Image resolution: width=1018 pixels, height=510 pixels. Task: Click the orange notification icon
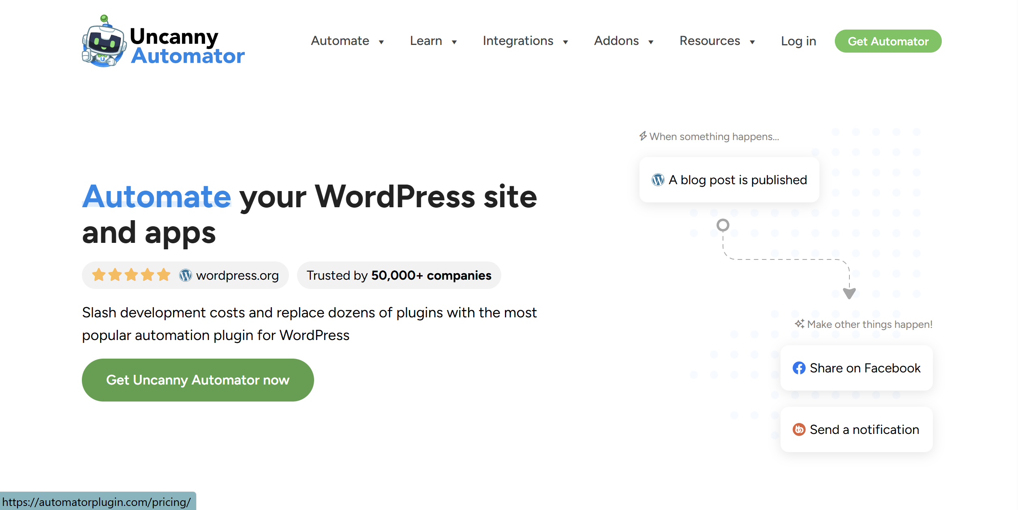[x=799, y=429]
